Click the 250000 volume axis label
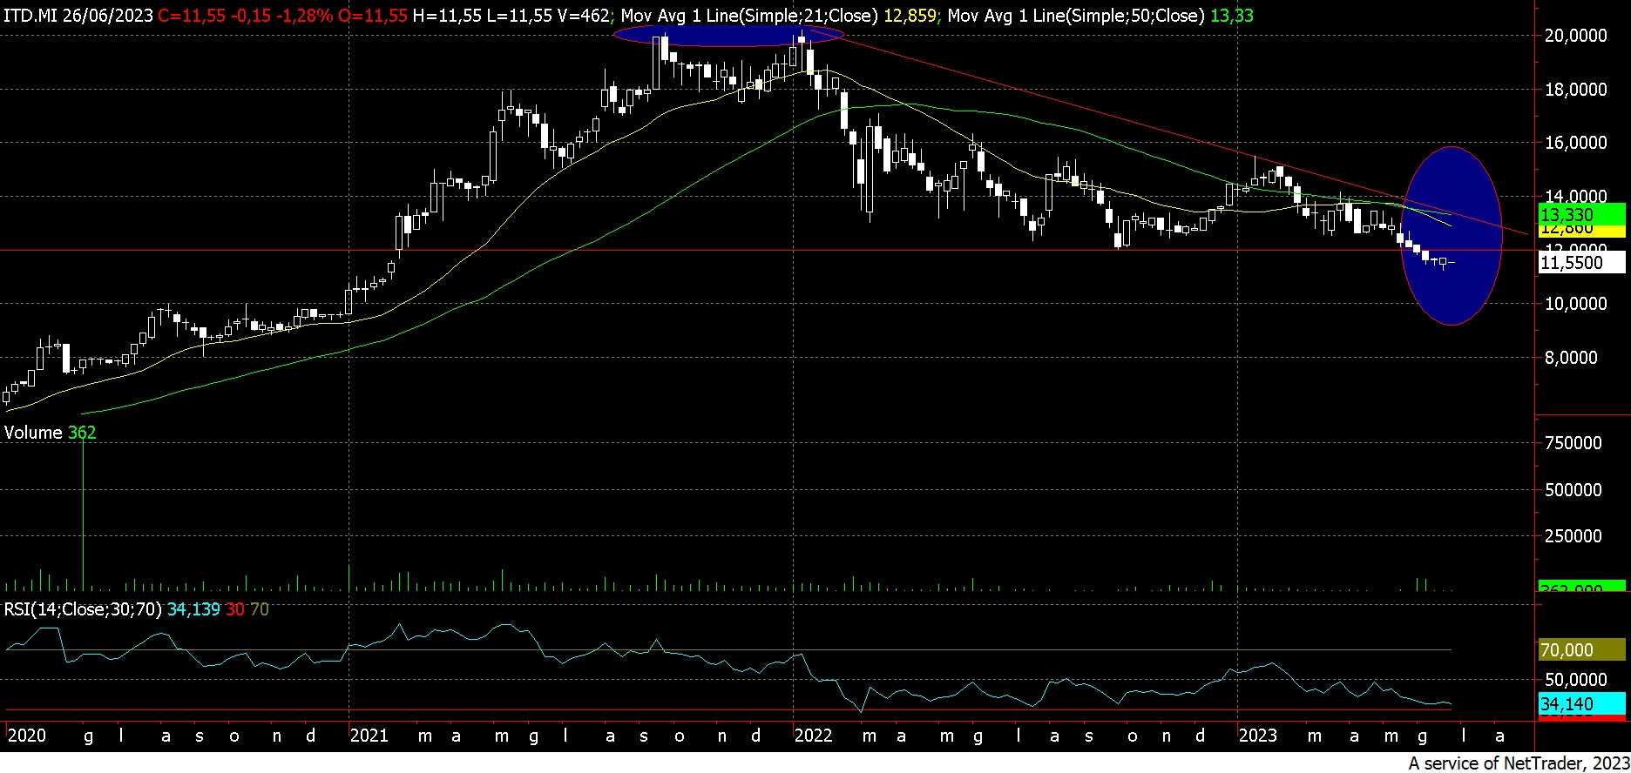This screenshot has height=773, width=1631. 1572,536
